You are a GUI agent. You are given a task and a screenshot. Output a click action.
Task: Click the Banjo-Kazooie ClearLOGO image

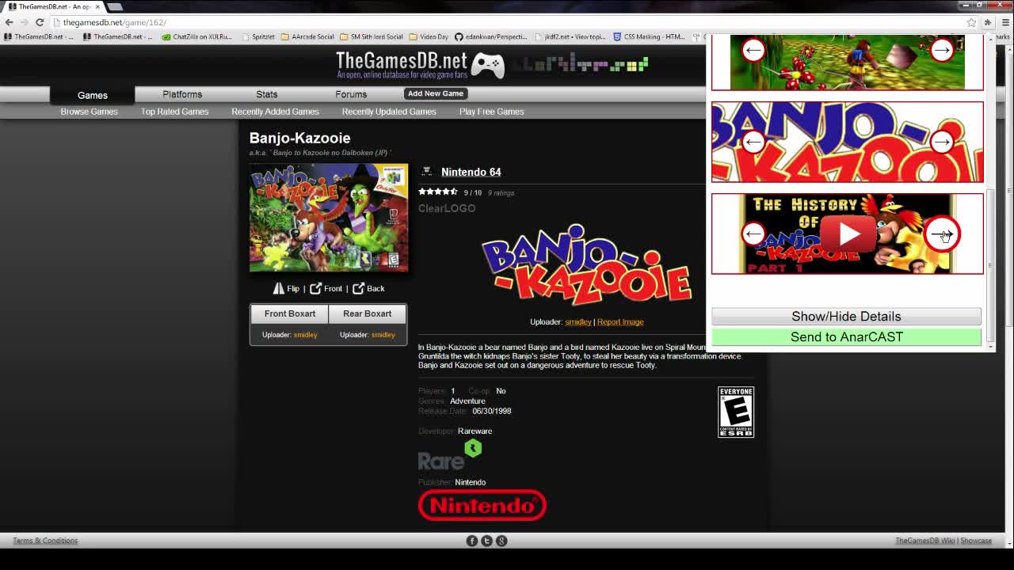587,264
